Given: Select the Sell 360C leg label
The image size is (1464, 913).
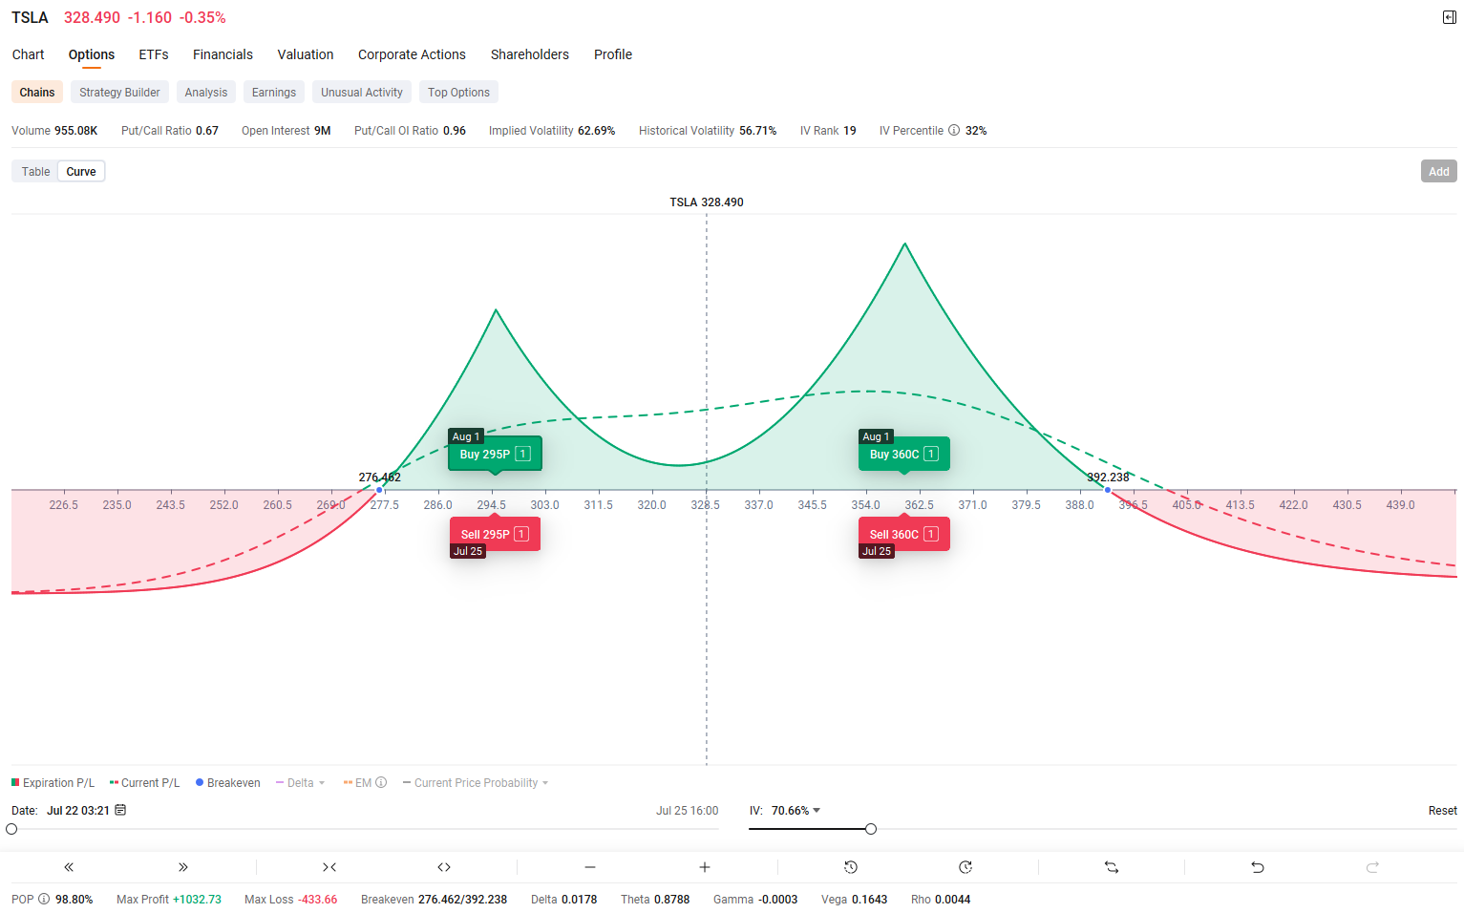Looking at the screenshot, I should 904,535.
